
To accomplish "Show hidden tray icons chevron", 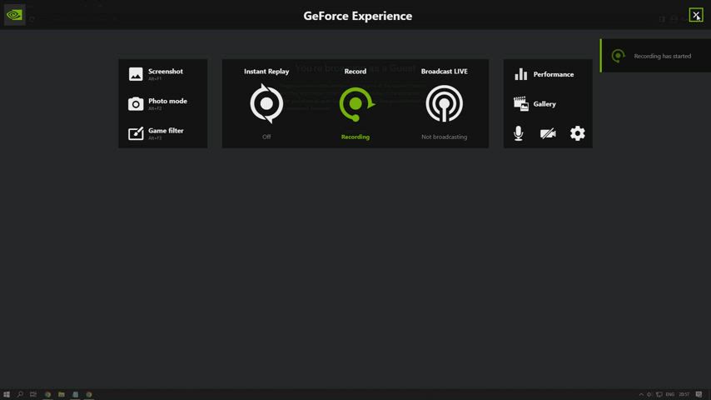I will [x=641, y=394].
